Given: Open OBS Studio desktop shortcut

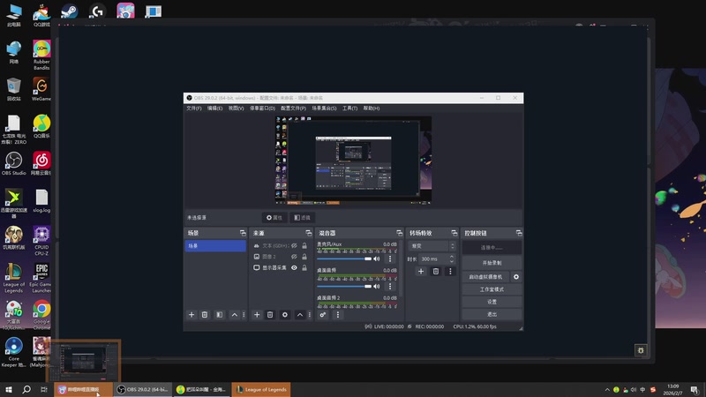Looking at the screenshot, I should (x=13, y=163).
